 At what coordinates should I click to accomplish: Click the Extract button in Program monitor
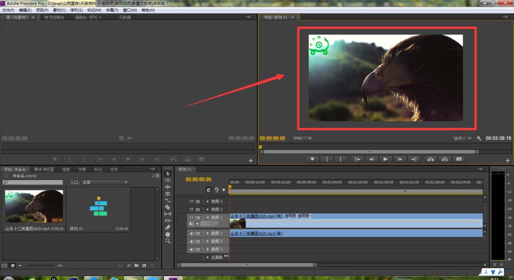(445, 159)
